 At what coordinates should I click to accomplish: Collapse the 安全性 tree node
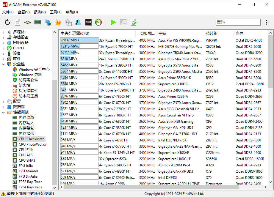[3, 64]
